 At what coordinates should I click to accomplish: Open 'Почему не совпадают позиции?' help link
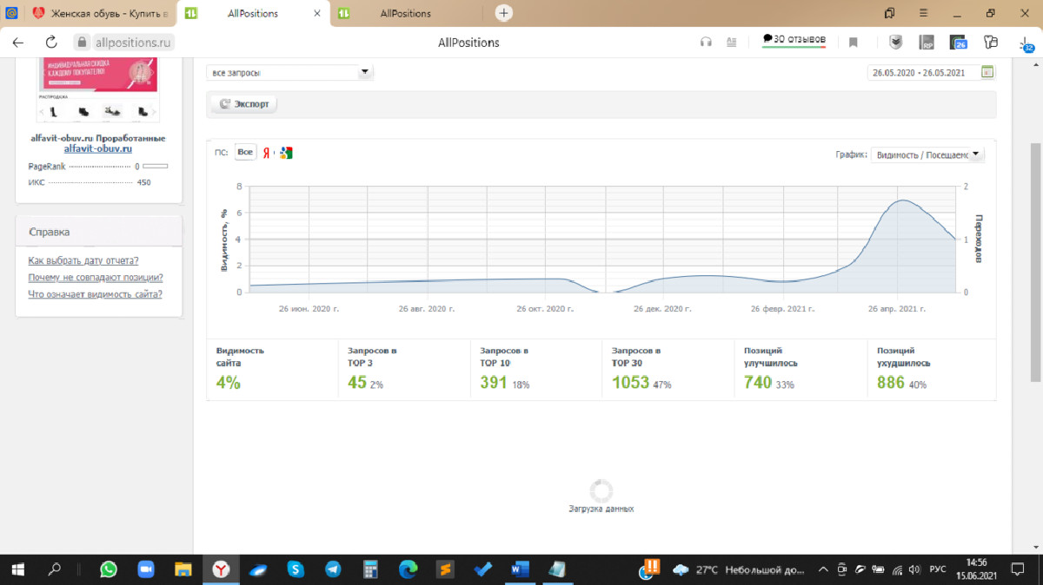pos(96,278)
